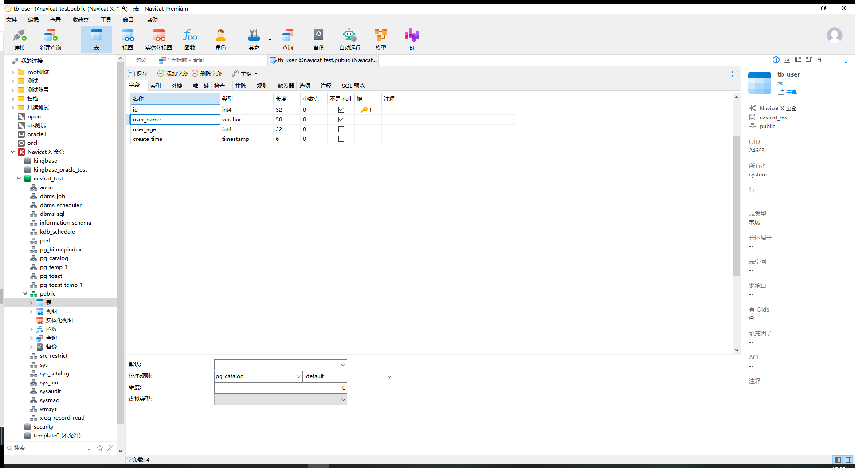Toggle 不是 null checkbox for id
Image resolution: width=855 pixels, height=468 pixels.
tap(341, 110)
